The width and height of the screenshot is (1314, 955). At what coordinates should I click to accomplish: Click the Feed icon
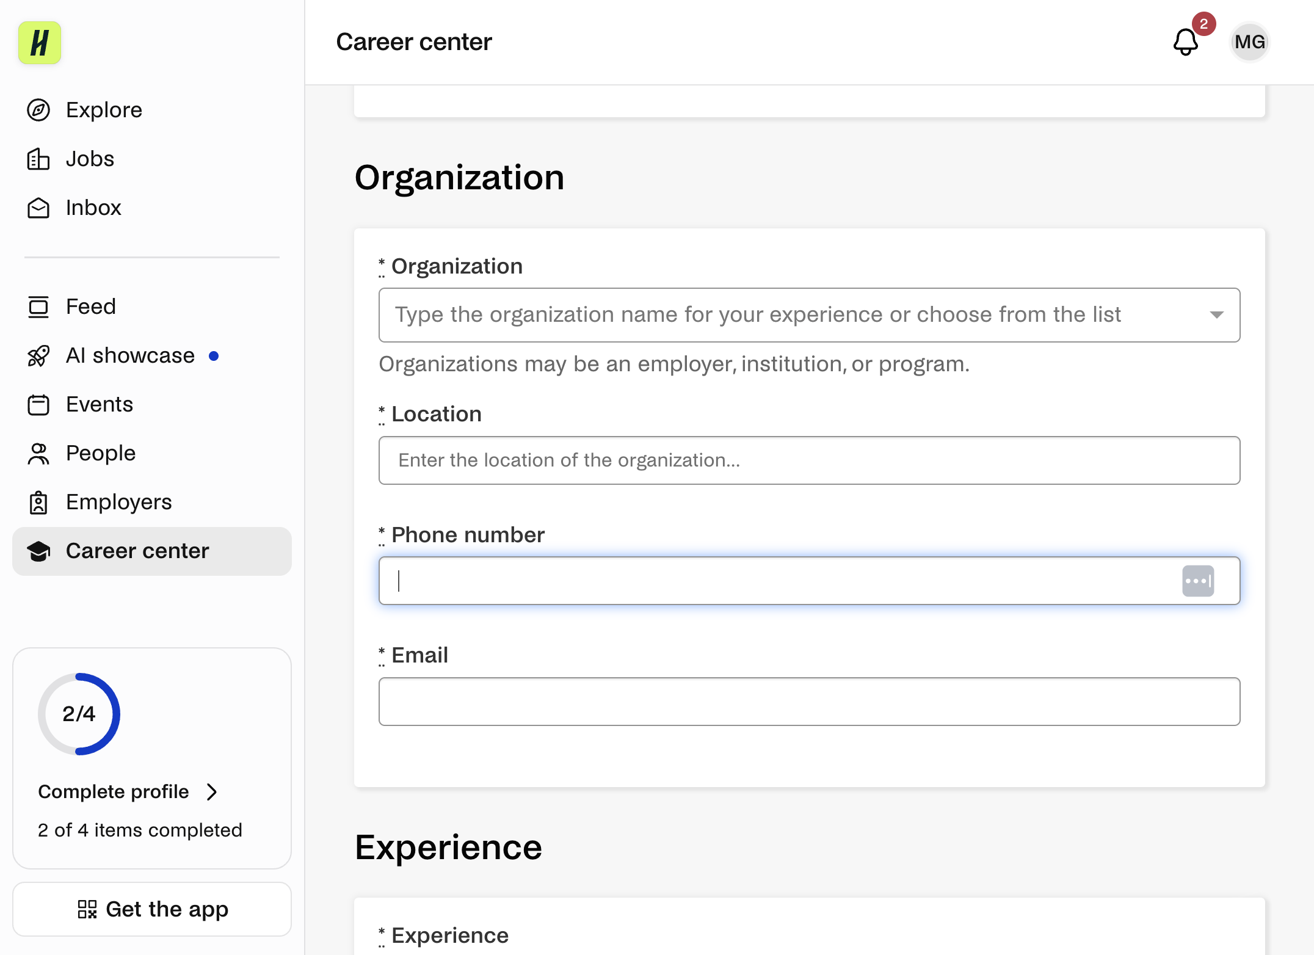[x=38, y=307]
